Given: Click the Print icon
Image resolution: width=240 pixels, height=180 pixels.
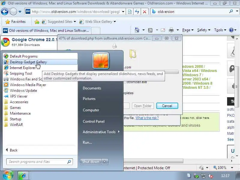Looking at the screenshot, I should tap(171, 30).
